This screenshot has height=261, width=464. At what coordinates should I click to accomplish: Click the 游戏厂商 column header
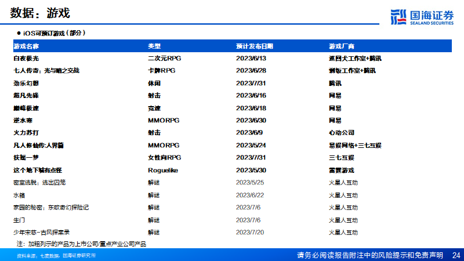pos(342,46)
